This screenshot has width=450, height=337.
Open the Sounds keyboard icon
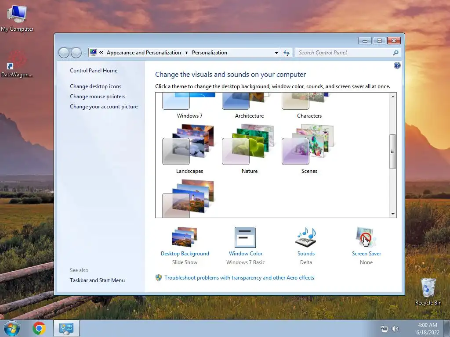pyautogui.click(x=306, y=237)
